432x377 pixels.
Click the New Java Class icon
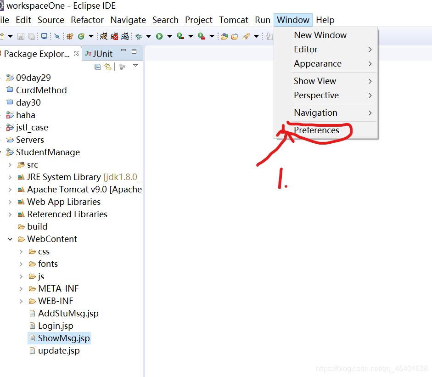[x=81, y=36]
